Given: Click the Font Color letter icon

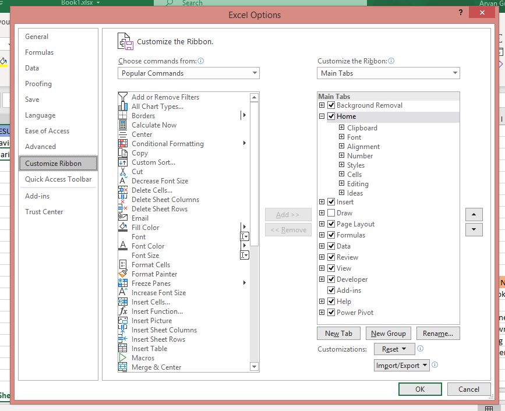Looking at the screenshot, I should click(x=123, y=246).
